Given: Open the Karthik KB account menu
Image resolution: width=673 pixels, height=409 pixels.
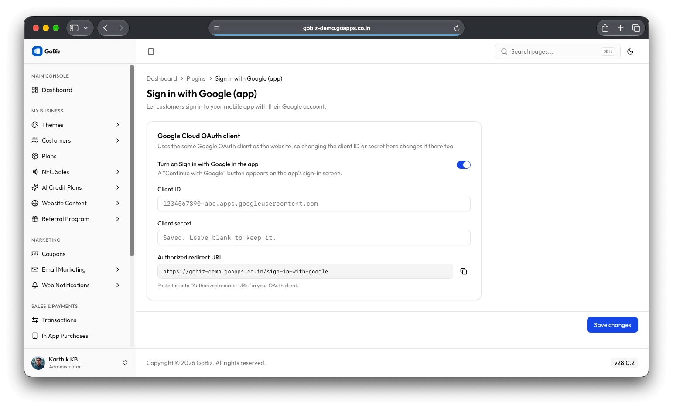Looking at the screenshot, I should coord(80,363).
